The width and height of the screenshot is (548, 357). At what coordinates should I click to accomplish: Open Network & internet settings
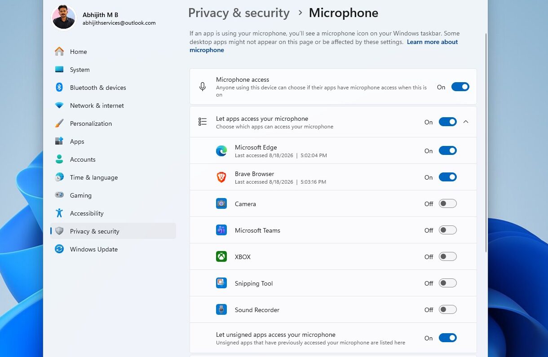tap(113, 106)
